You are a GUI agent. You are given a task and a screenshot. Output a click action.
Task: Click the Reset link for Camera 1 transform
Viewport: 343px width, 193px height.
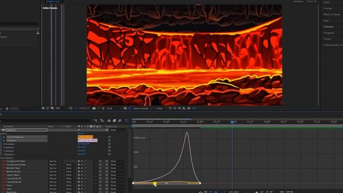coord(80,133)
